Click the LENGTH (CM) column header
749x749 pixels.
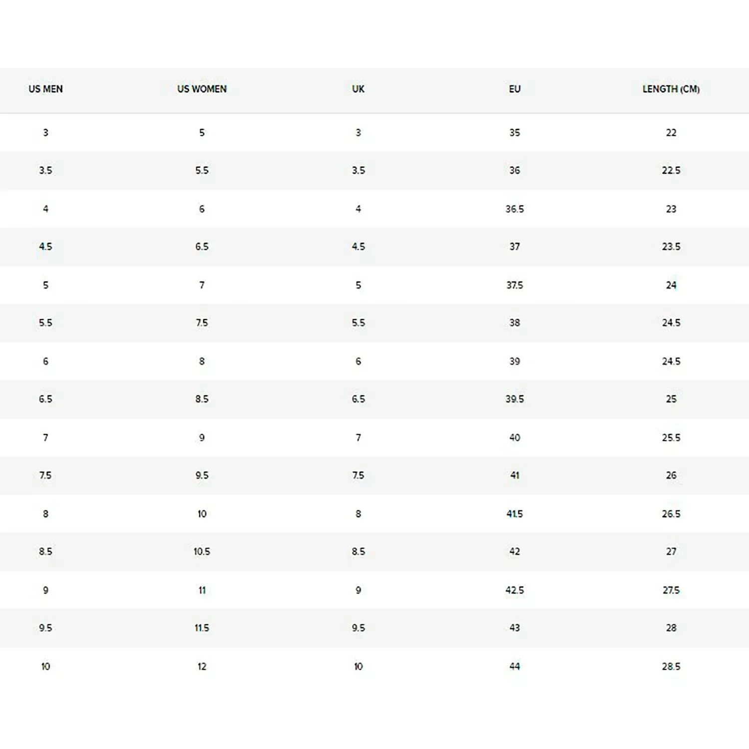coord(671,89)
